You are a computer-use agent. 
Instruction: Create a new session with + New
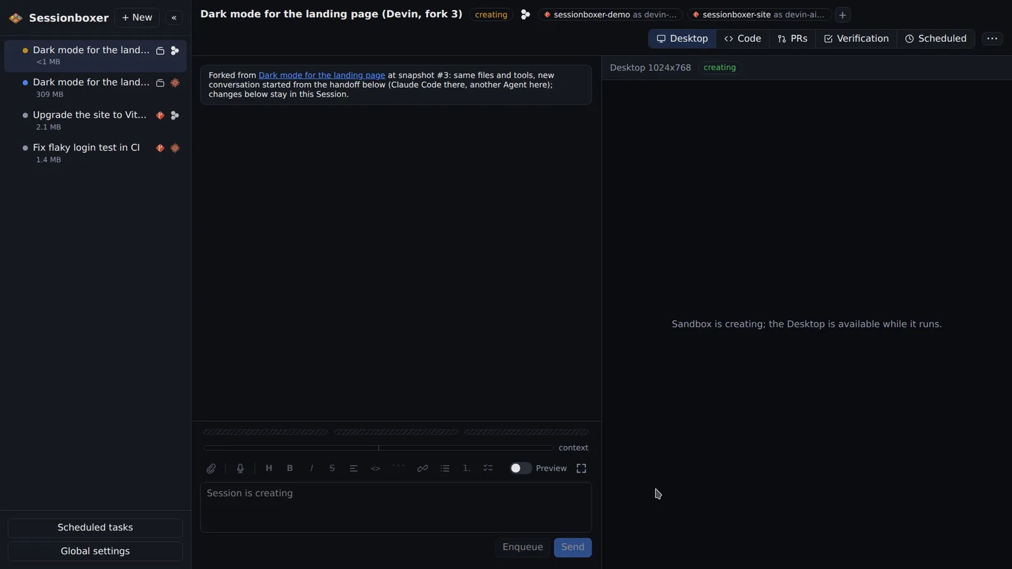(137, 18)
